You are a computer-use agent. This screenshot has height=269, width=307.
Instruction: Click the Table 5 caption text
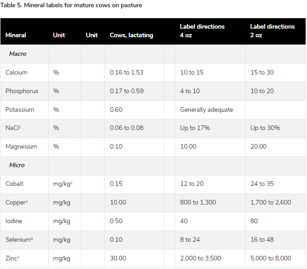pos(71,5)
